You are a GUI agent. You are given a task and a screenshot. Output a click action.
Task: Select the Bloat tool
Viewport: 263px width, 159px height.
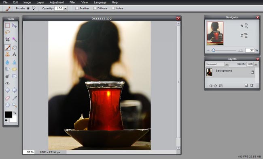7,90
